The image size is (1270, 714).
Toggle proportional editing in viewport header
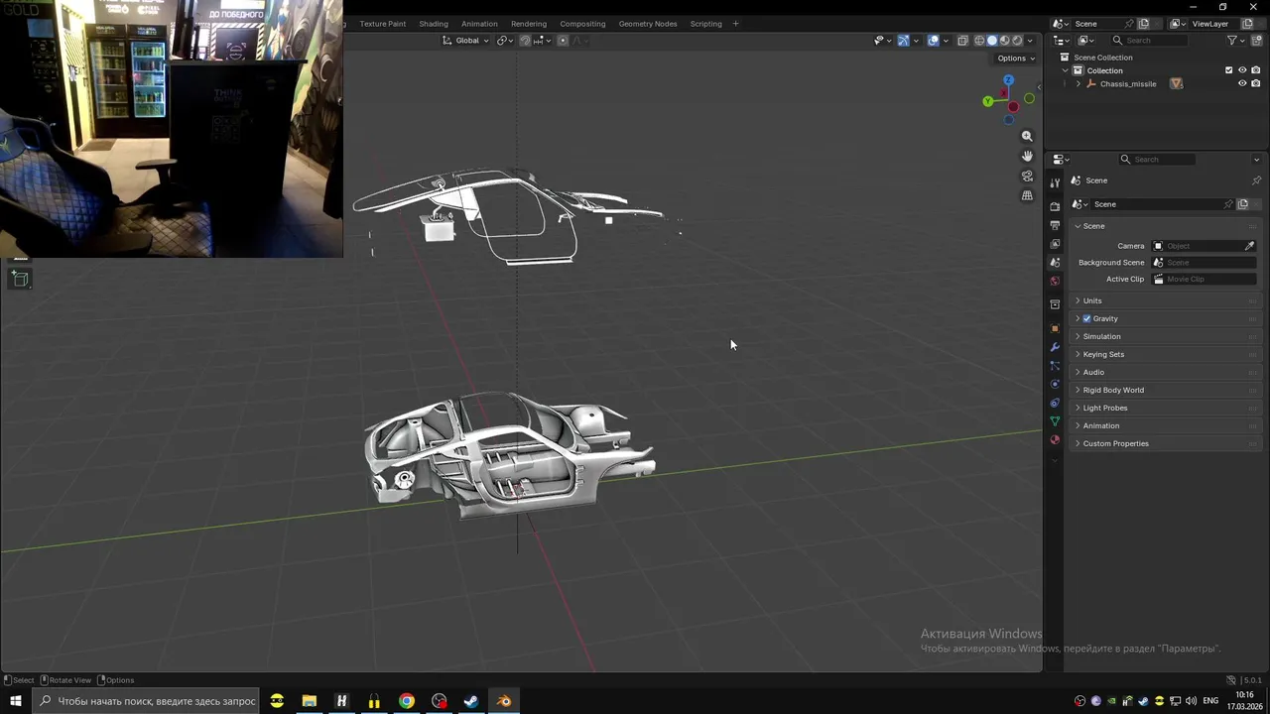tap(563, 41)
